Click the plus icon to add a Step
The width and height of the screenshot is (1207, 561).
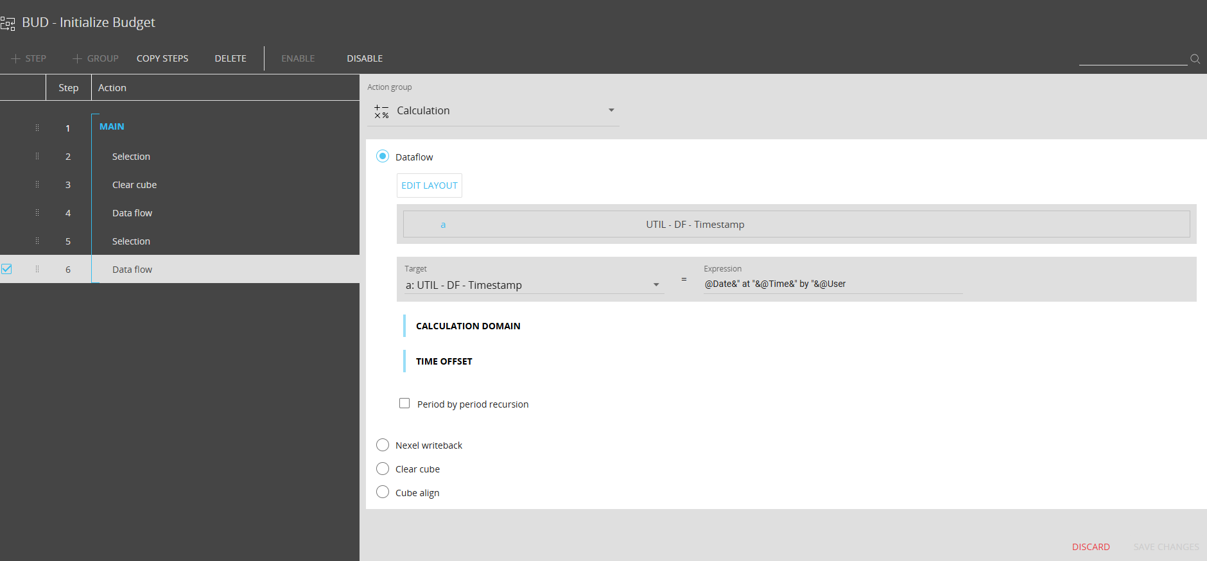(x=16, y=58)
